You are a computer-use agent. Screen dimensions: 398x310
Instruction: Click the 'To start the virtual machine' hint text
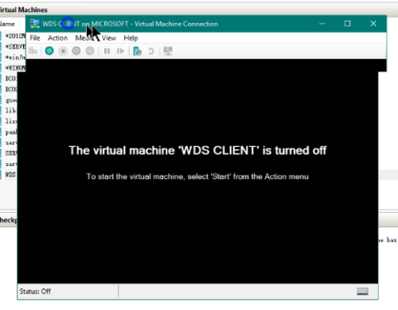(197, 176)
